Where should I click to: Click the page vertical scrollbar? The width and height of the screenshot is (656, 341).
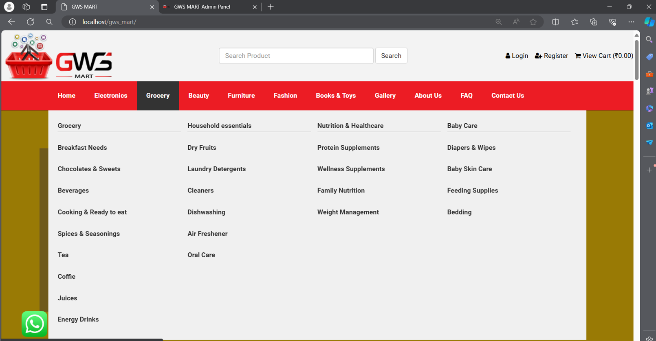[636, 59]
